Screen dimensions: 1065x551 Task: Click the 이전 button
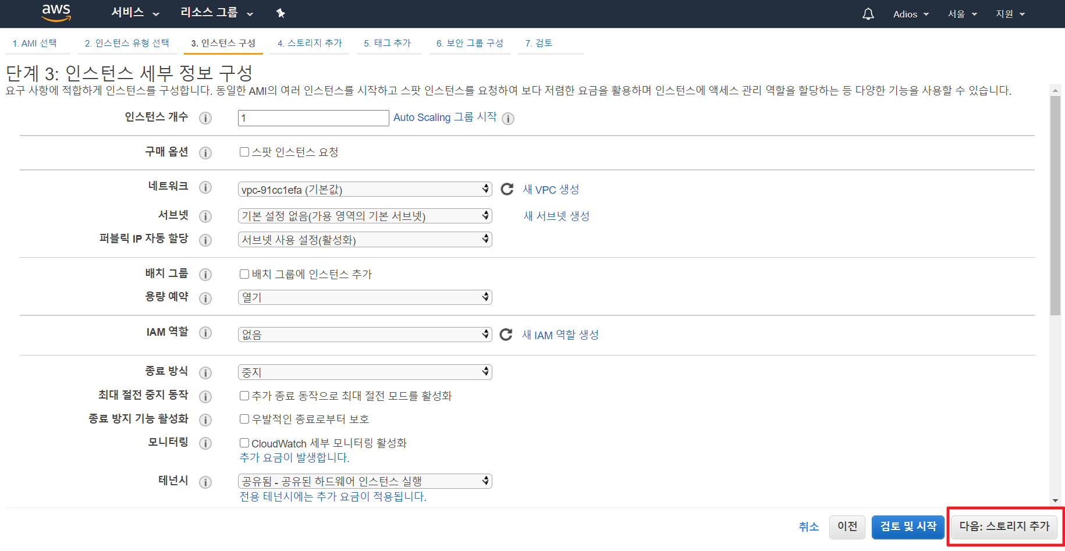847,527
